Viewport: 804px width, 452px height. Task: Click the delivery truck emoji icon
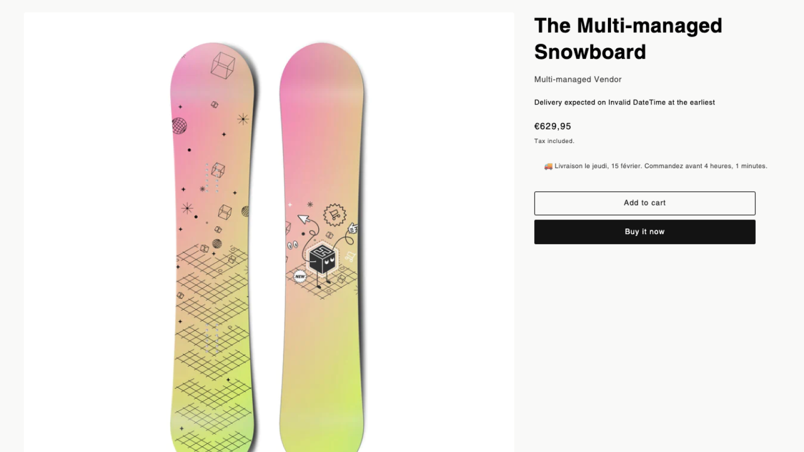coord(548,165)
